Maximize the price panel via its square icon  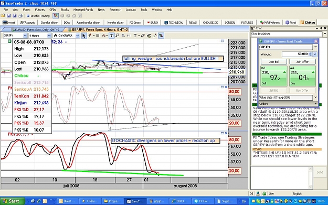click(x=223, y=41)
